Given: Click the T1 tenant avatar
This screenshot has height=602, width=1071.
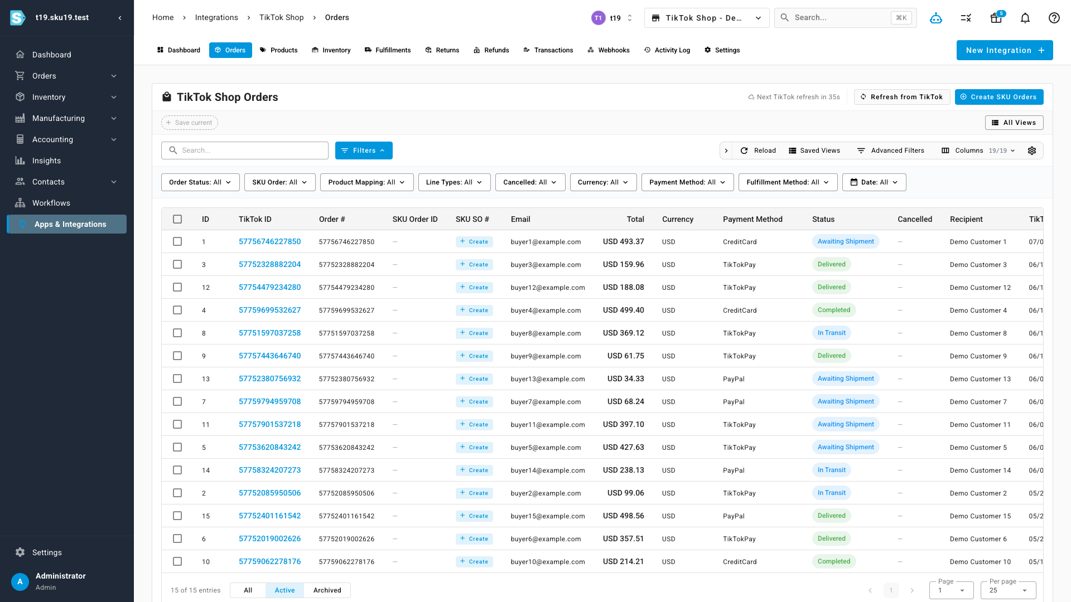Looking at the screenshot, I should tap(598, 18).
